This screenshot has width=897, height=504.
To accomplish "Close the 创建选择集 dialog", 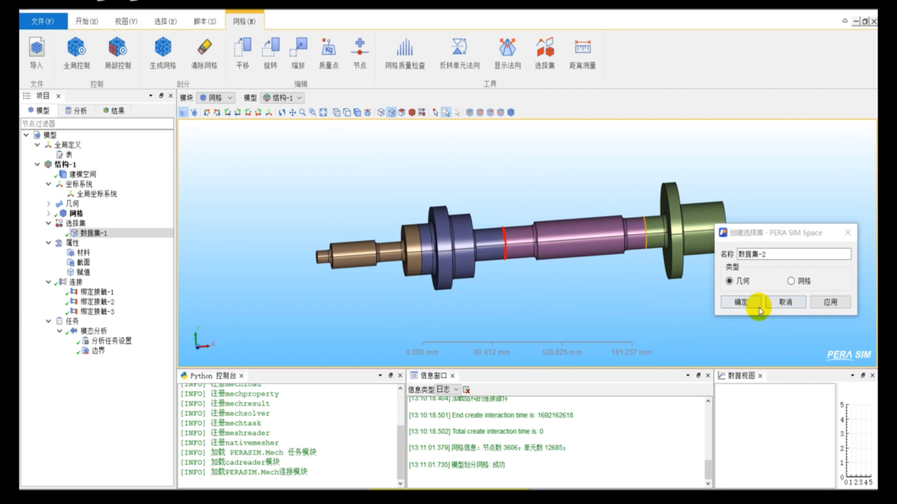I will [848, 232].
